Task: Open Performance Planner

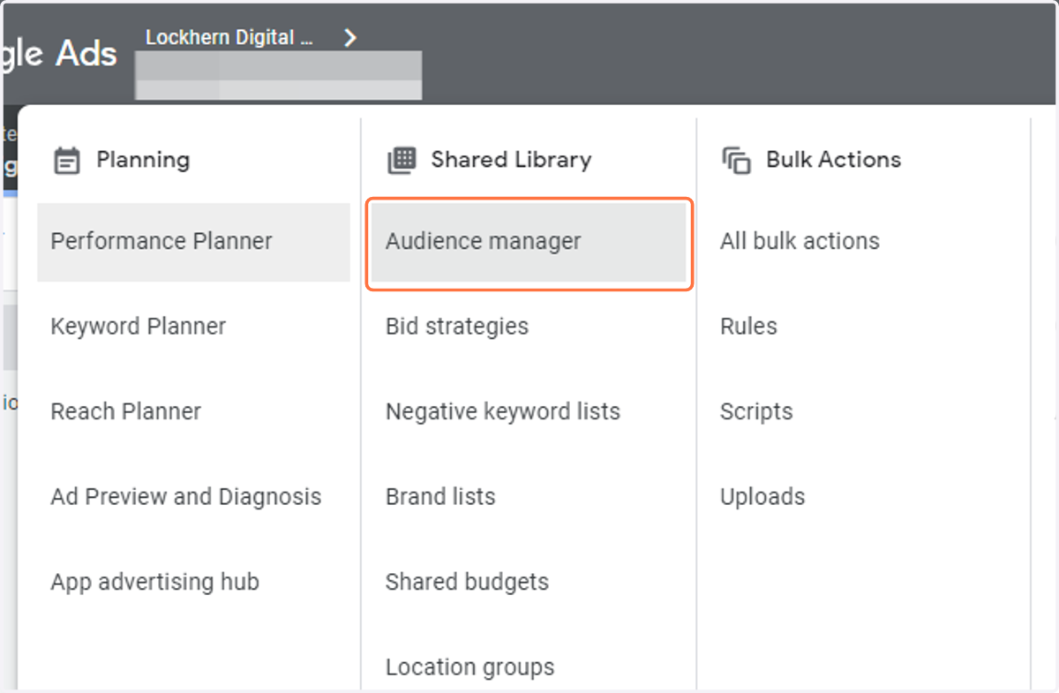Action: click(193, 242)
